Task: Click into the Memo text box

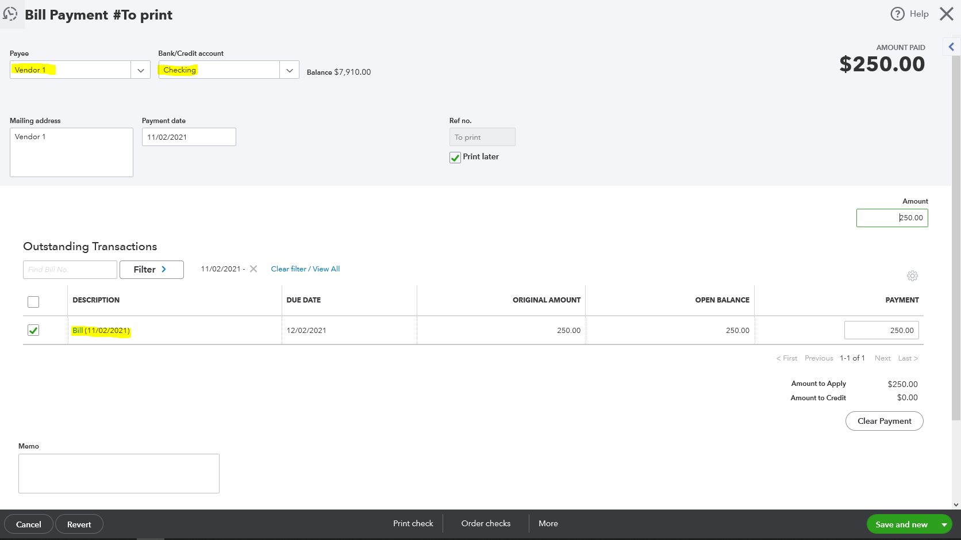Action: [x=118, y=473]
